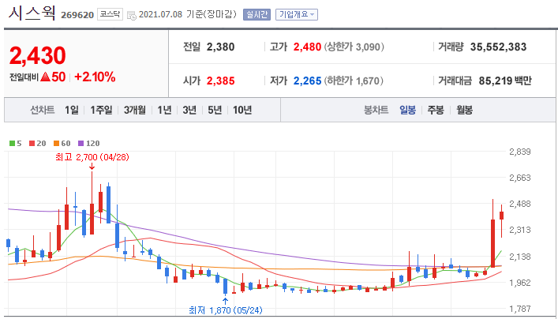Click the 시가 value 2,385
Screen dimensions: 558x319
click(x=221, y=81)
